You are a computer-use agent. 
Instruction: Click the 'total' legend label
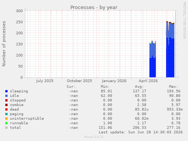pos(16,128)
